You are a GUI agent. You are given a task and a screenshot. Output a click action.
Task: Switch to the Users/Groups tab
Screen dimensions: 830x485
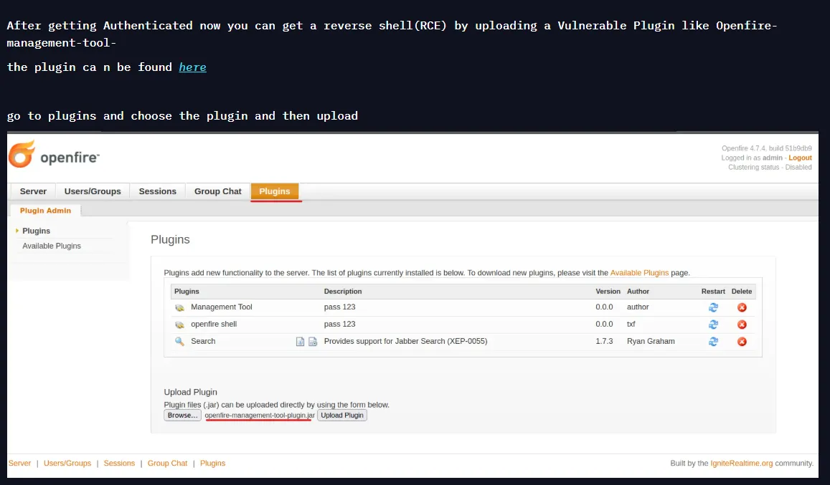pos(93,191)
